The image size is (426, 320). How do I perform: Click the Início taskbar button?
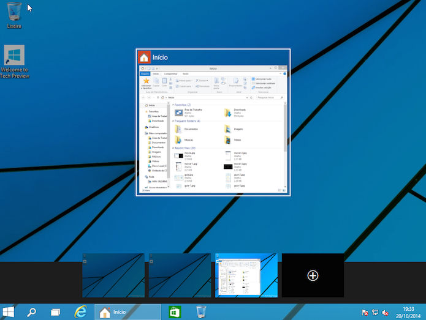tap(127, 312)
